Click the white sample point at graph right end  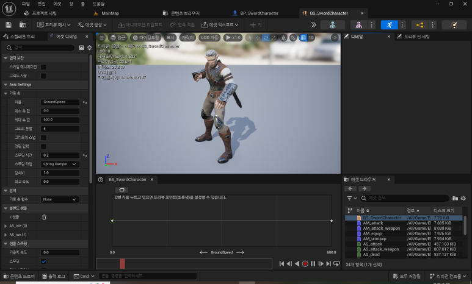332,221
